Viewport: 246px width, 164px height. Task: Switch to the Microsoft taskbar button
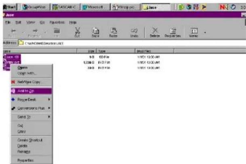95,7
